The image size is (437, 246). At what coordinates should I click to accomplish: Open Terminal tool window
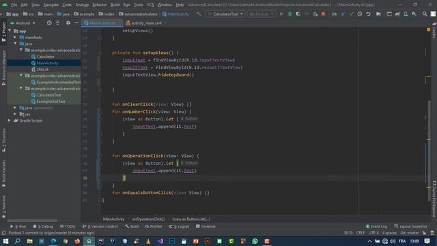[206, 226]
